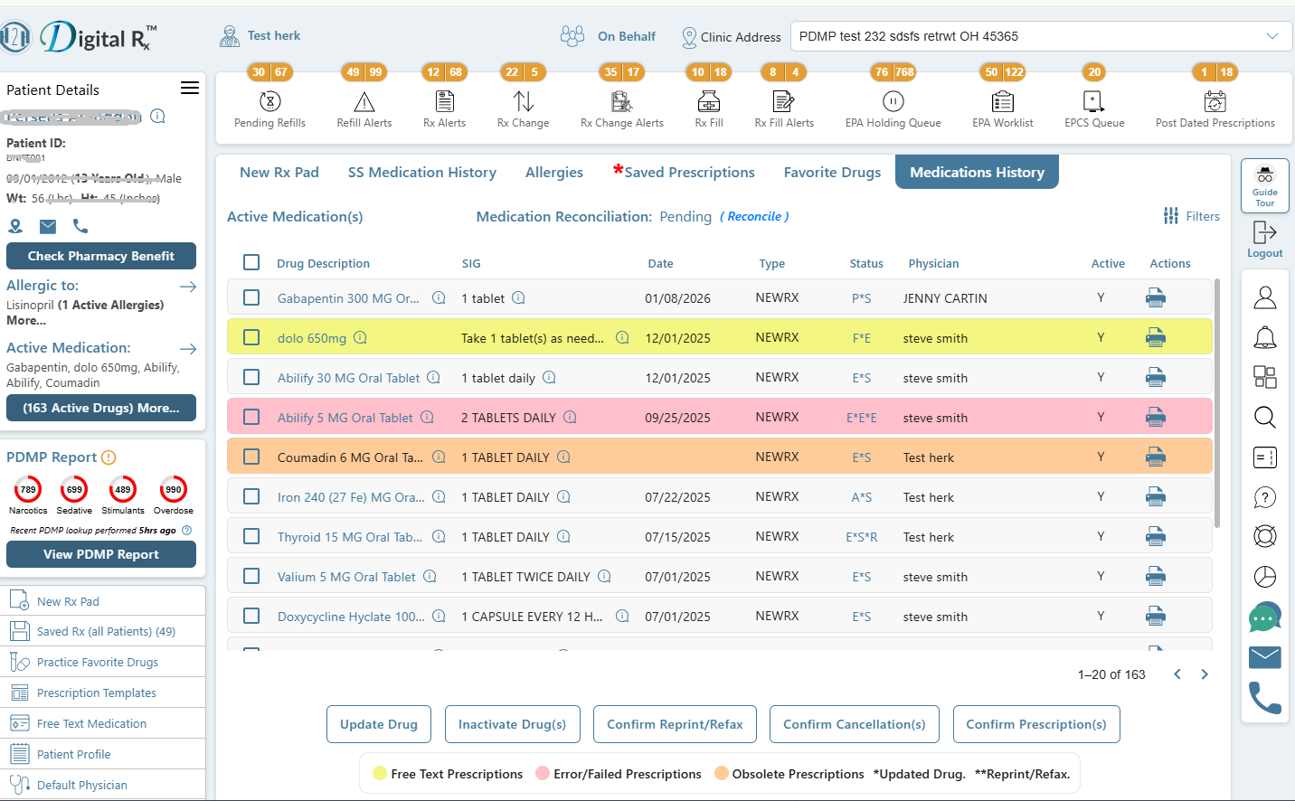Check the Coumadin 6 MG row checkbox
This screenshot has width=1295, height=801.
click(251, 457)
